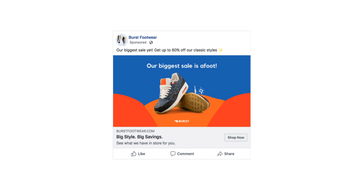Click the thumbs-up Like icon
The width and height of the screenshot is (363, 190).
[133, 154]
